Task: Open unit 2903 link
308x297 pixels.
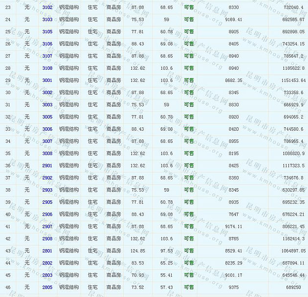Action: [47, 190]
